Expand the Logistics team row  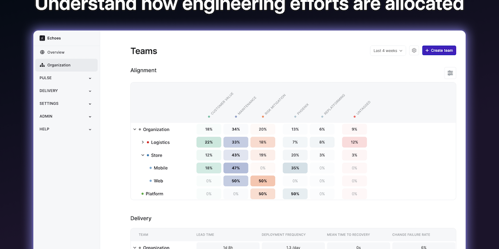pyautogui.click(x=143, y=142)
